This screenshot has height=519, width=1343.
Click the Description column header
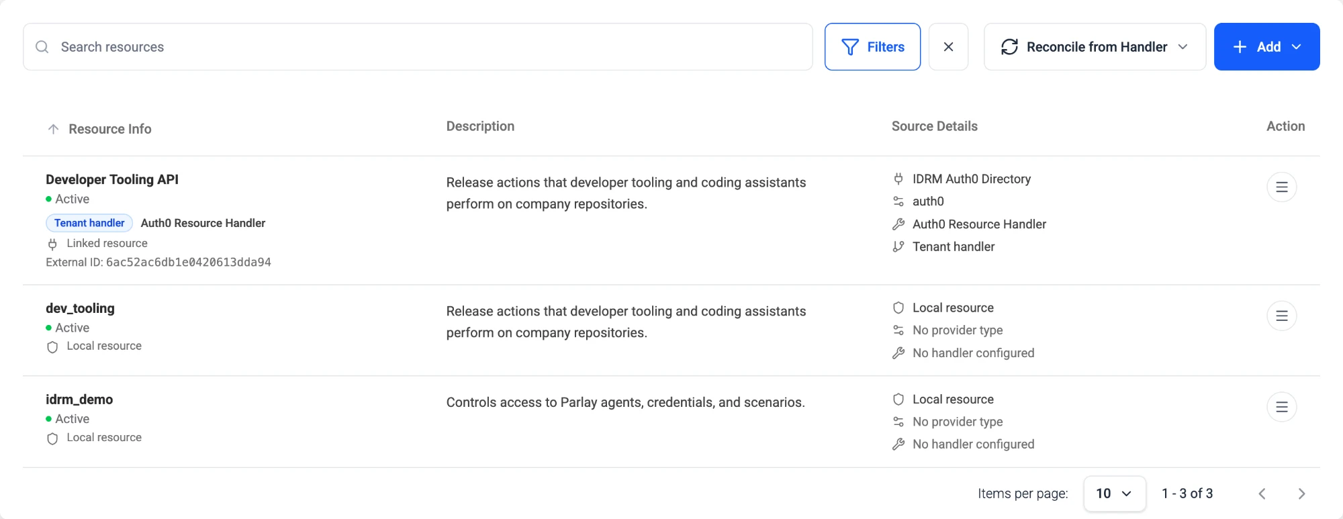[x=480, y=126]
